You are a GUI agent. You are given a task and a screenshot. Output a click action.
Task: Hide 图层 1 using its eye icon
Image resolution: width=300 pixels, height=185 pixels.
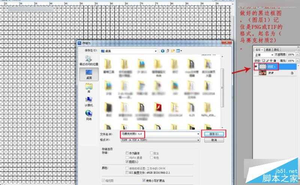(x=256, y=67)
